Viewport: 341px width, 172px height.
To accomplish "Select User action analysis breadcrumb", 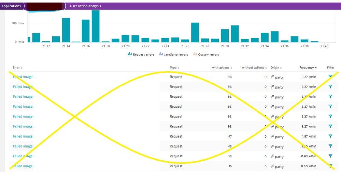I will pyautogui.click(x=85, y=6).
